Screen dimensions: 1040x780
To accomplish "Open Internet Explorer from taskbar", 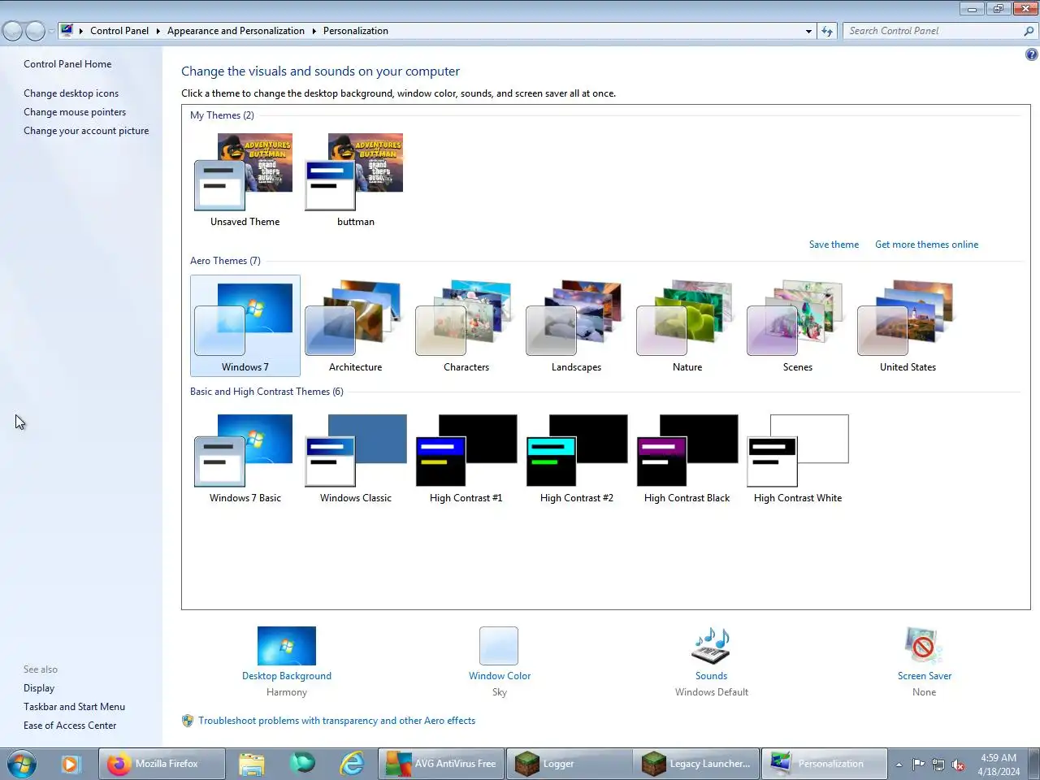I will pos(353,764).
